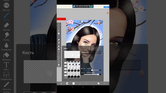Adjust the opacity slider handle
The width and height of the screenshot is (166, 93).
[98, 74]
